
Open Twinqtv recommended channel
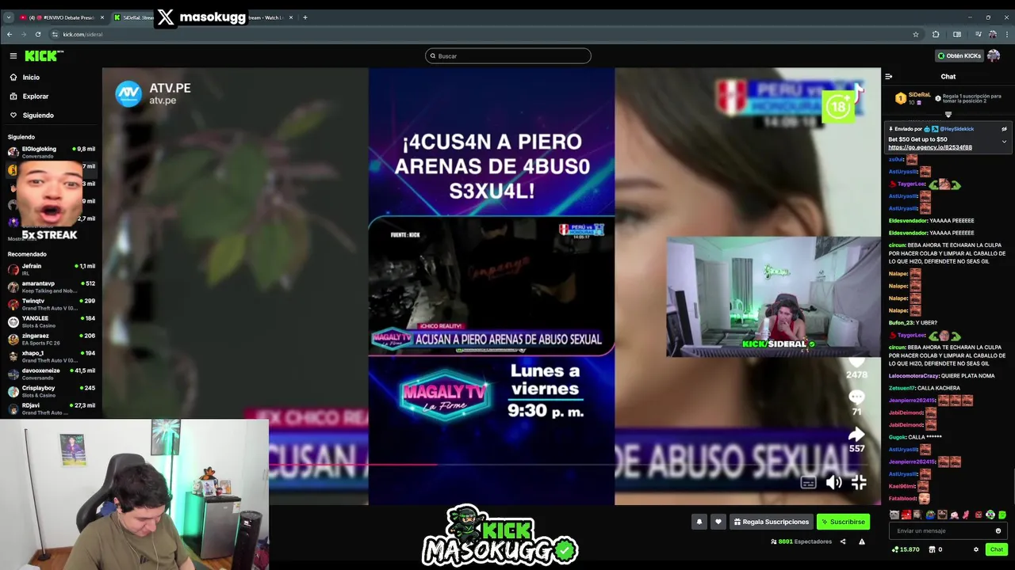coord(52,304)
